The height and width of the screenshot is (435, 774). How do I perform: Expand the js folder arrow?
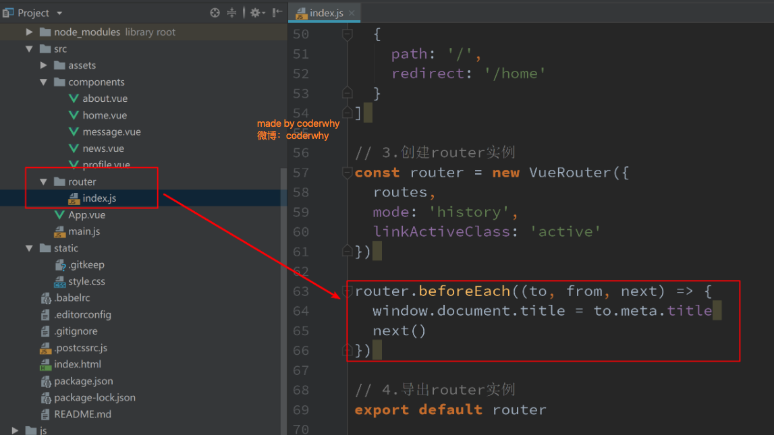point(16,430)
